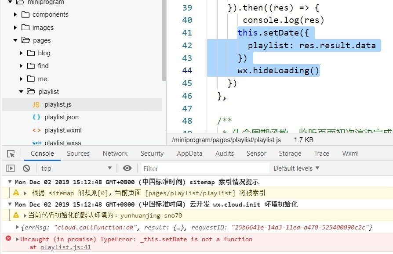
Task: Clear the console with the ban icon
Action: 26,168
